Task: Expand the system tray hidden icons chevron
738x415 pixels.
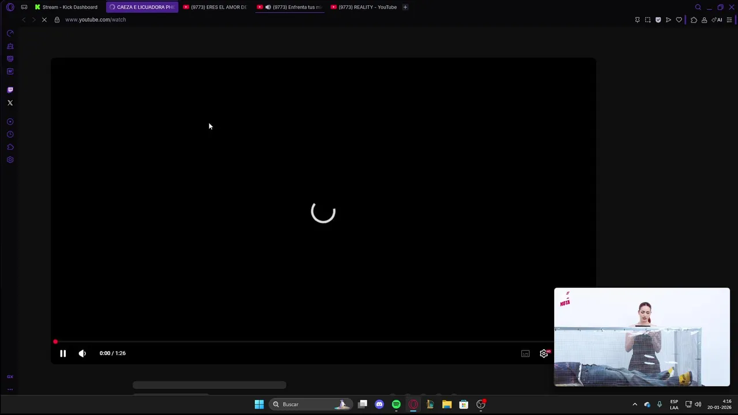Action: tap(635, 404)
